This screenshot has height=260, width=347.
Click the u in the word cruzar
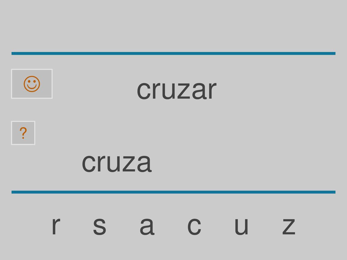pos(169,90)
